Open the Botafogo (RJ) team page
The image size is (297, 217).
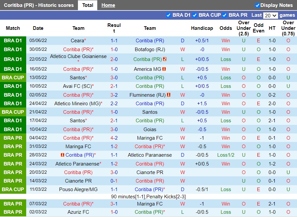point(150,49)
